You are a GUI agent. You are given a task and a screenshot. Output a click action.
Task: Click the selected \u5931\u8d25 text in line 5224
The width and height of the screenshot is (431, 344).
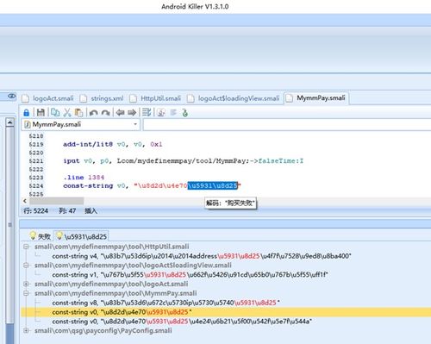[213, 185]
